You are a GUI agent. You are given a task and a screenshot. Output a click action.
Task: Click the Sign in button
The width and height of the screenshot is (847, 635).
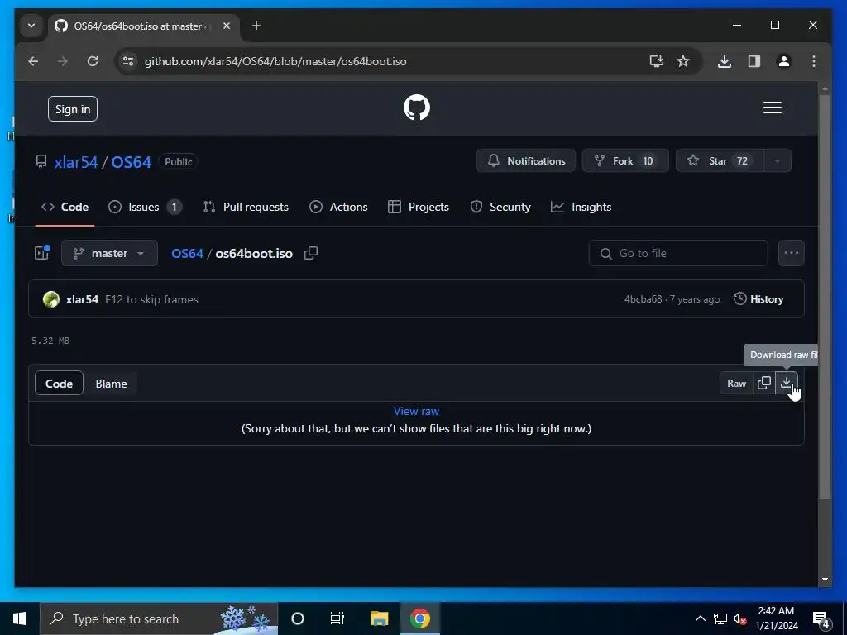73,109
